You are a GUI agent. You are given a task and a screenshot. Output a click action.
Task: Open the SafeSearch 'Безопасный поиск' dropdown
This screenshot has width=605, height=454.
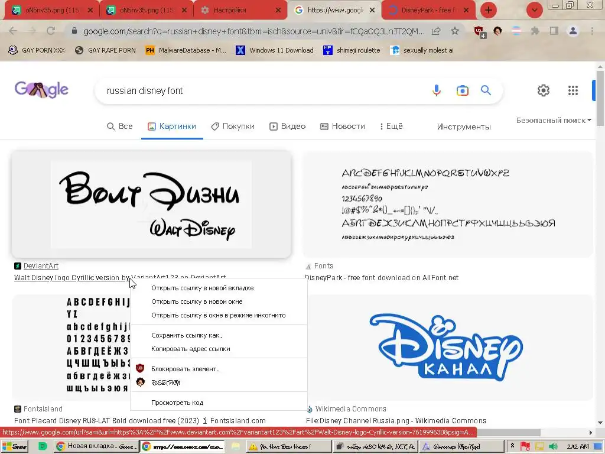tap(554, 121)
